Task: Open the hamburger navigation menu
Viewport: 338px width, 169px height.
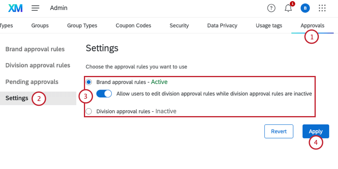Action: [35, 8]
